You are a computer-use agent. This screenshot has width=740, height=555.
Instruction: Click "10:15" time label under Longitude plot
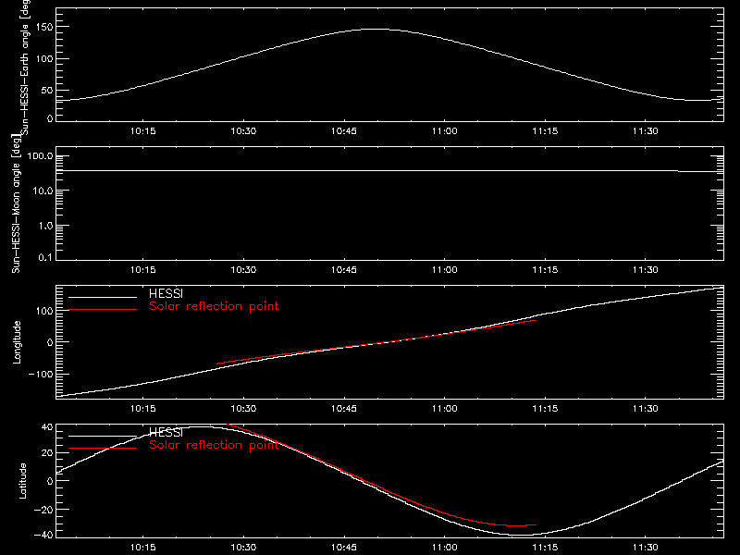point(143,409)
